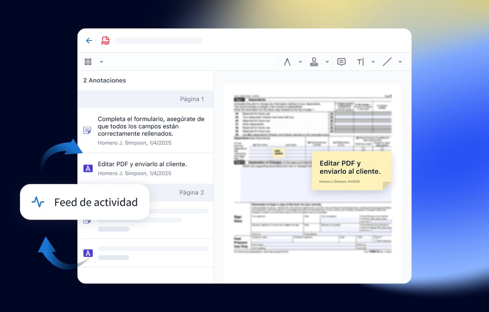Open the stamp tool dropdown arrow
This screenshot has height=312, width=489.
327,62
